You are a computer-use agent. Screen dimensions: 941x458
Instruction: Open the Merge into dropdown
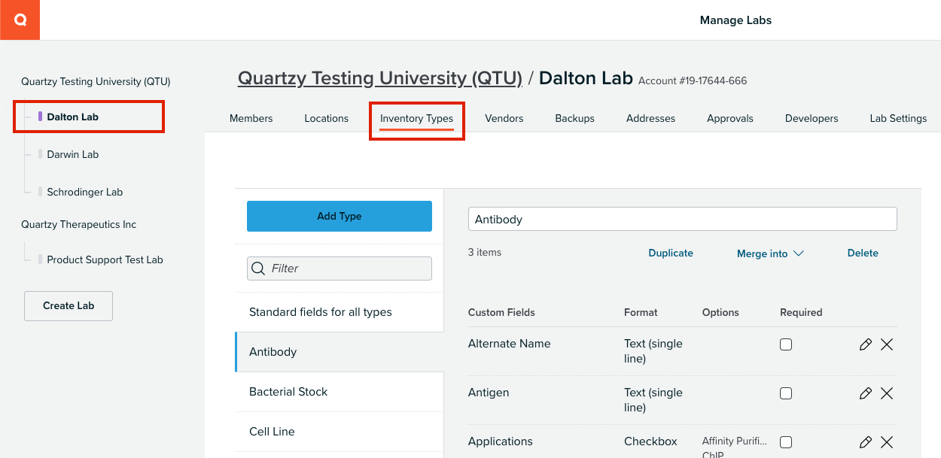coord(770,253)
